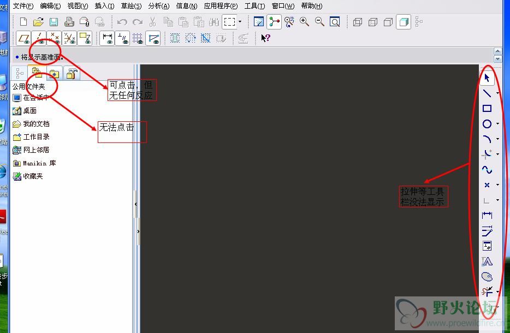Screen dimensions: 510x333
Task: Expand the Point tool flyout arrow
Action: pos(497,185)
